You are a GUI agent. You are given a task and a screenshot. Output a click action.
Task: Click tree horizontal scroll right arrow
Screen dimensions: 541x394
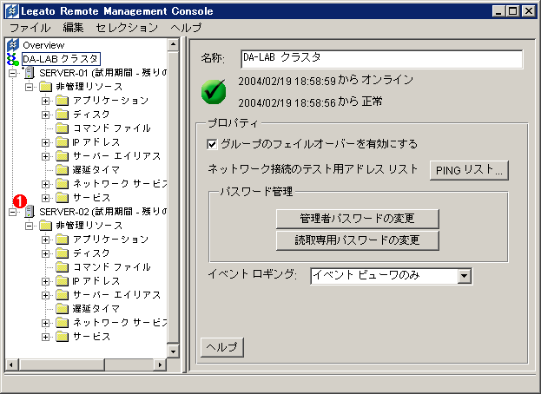pos(160,364)
